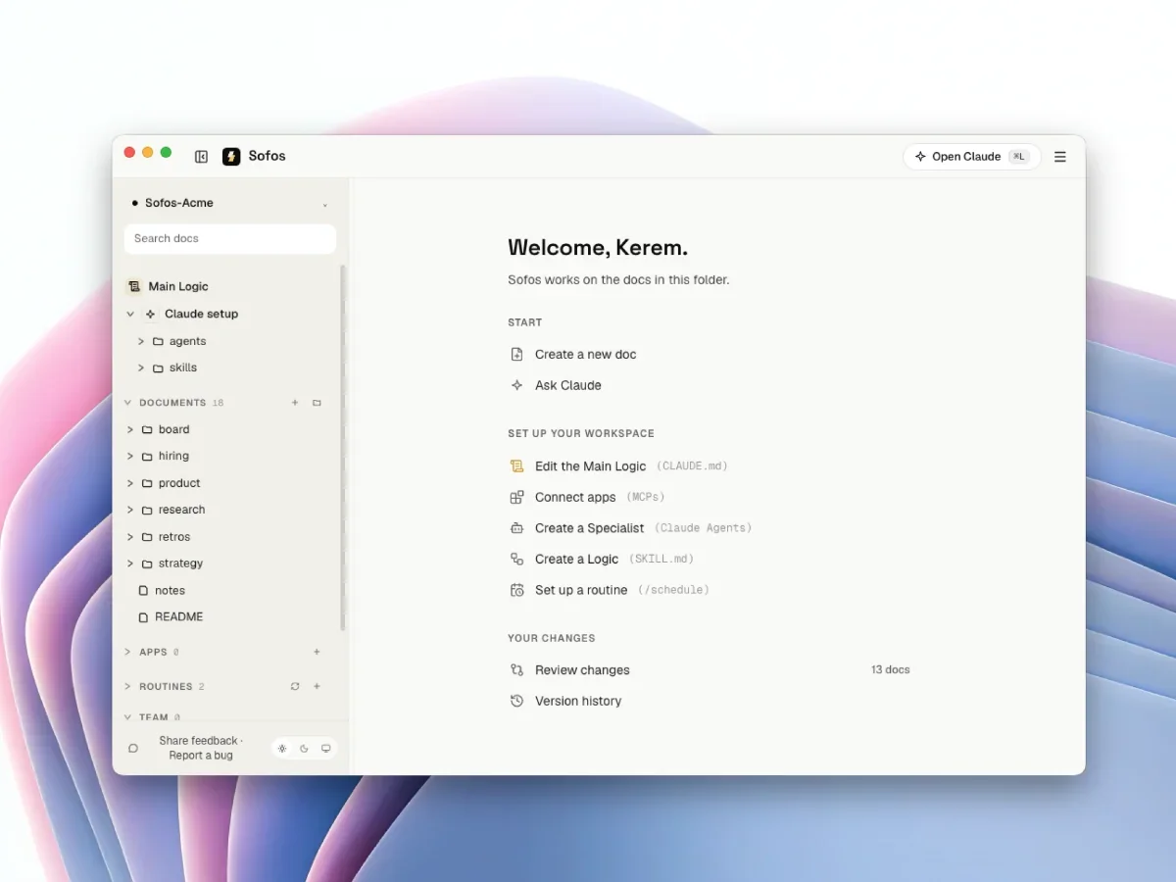1176x882 pixels.
Task: Select the board folder name
Action: point(174,429)
